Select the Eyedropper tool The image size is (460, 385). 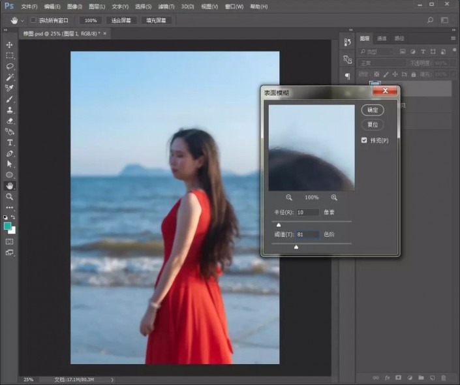tap(9, 88)
